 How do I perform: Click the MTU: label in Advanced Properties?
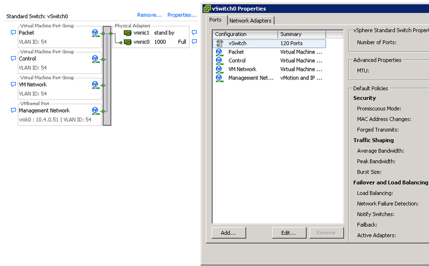(363, 71)
